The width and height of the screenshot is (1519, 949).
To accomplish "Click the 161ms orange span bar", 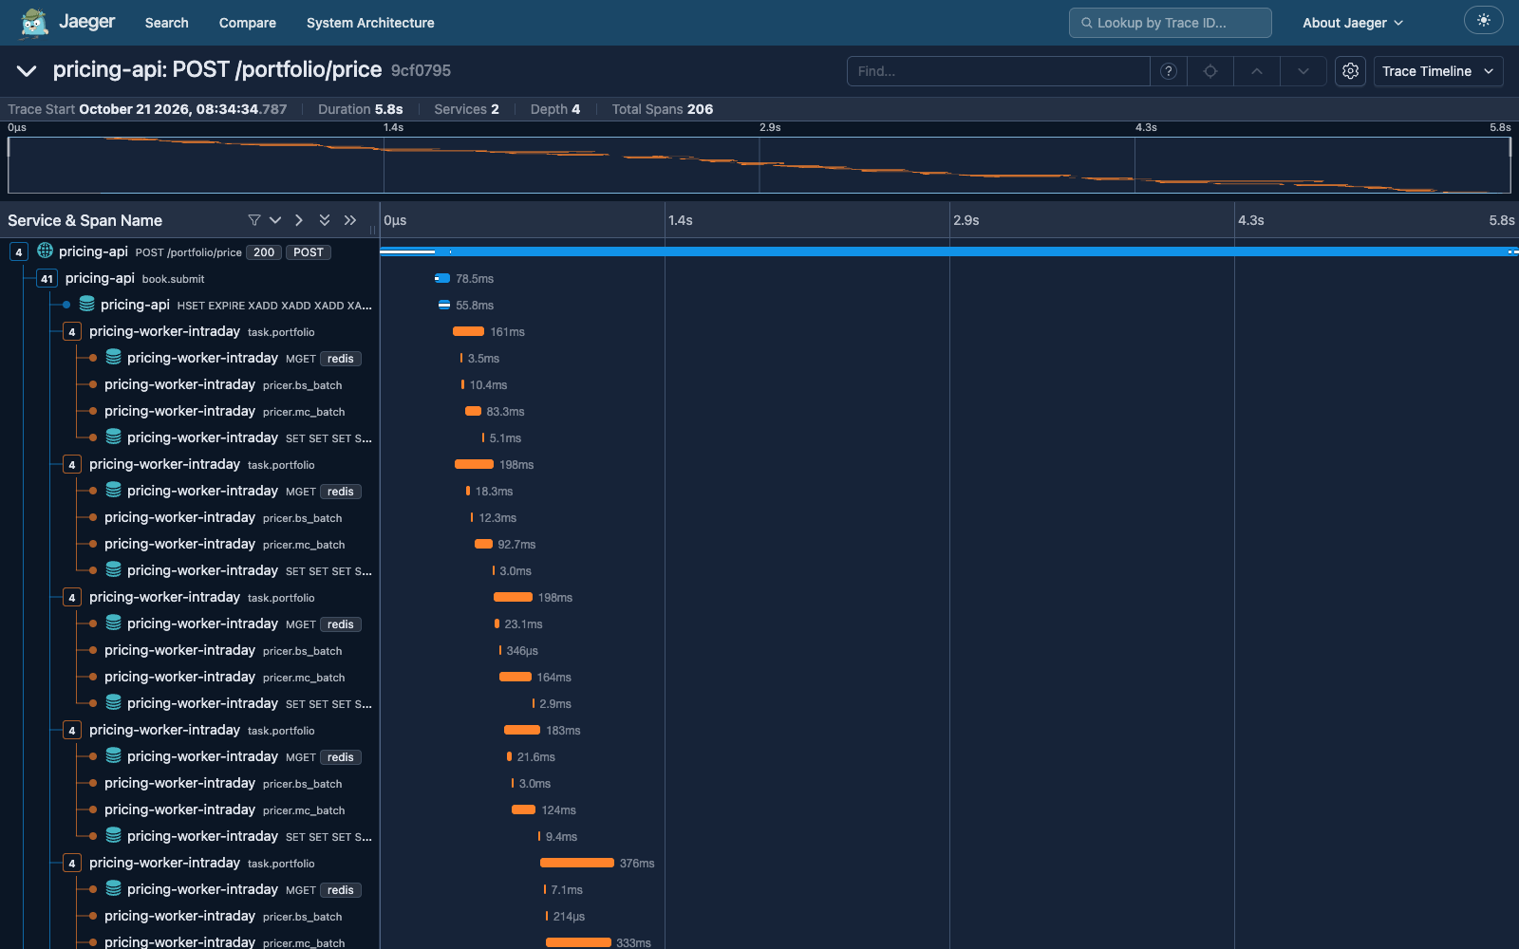I will [468, 331].
